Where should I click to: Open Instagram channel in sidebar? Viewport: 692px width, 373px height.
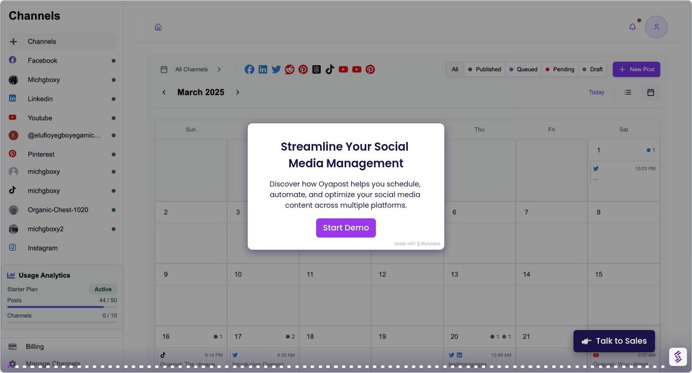pyautogui.click(x=61, y=248)
